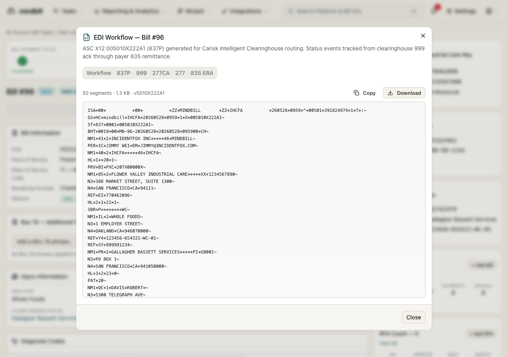Viewport: 508px width, 357px height.
Task: Click the NM1*40*2*IHCFA segment line
Action: tap(125, 153)
